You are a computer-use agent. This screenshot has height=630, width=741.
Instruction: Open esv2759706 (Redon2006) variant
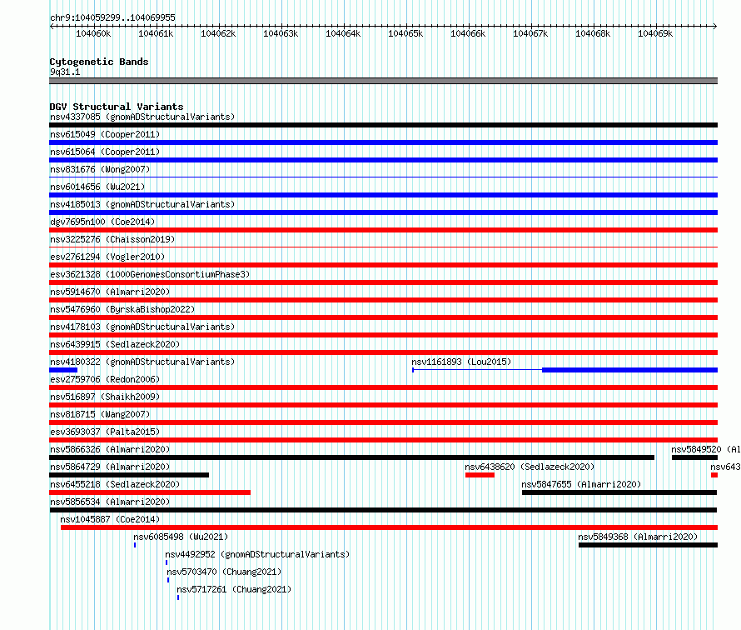pos(105,379)
